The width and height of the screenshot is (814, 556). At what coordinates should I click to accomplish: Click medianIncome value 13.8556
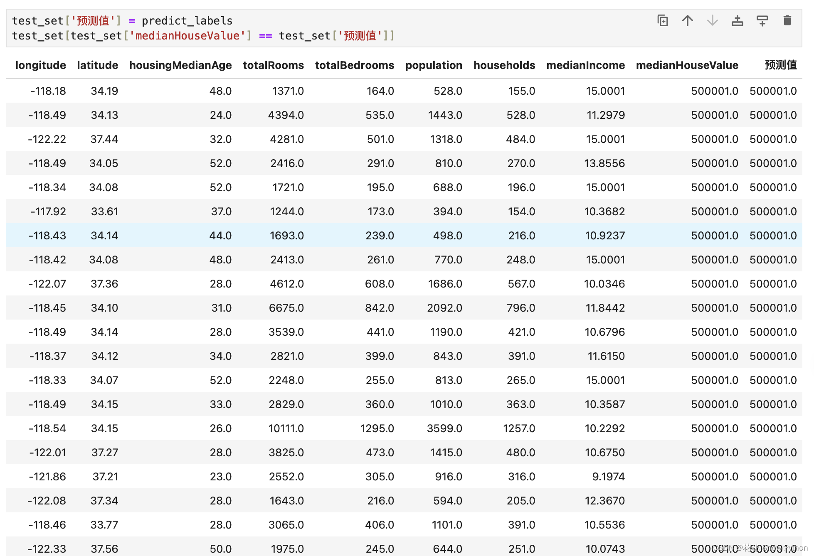[x=604, y=163]
